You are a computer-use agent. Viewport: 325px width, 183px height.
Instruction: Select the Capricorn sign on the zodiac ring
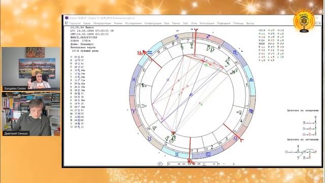point(177,37)
